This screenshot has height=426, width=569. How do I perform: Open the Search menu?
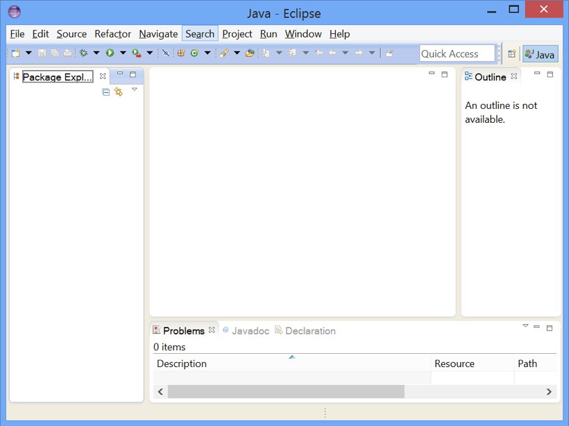[200, 34]
